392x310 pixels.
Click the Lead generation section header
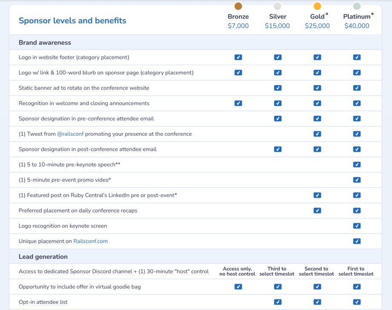click(43, 257)
